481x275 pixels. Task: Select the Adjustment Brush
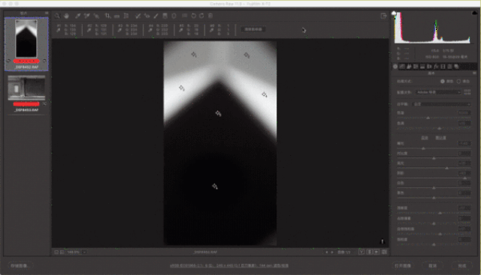point(156,16)
